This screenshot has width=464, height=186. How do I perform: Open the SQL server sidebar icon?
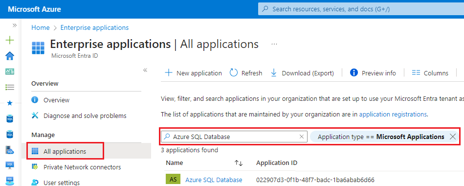coord(10,150)
